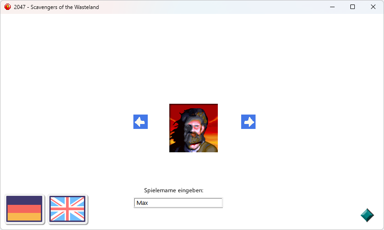Click the bearded character portrait
The width and height of the screenshot is (384, 230).
pos(194,128)
